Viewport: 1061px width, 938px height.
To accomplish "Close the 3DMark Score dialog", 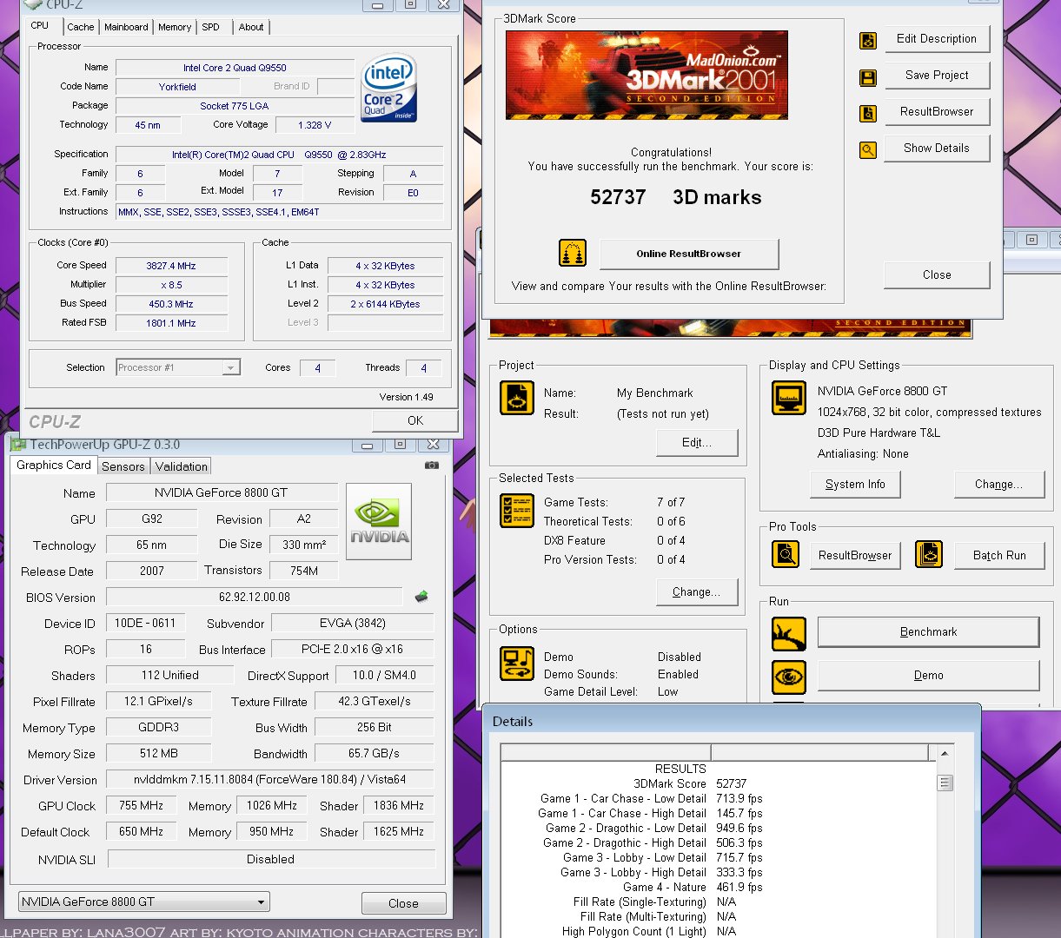I will pos(937,275).
